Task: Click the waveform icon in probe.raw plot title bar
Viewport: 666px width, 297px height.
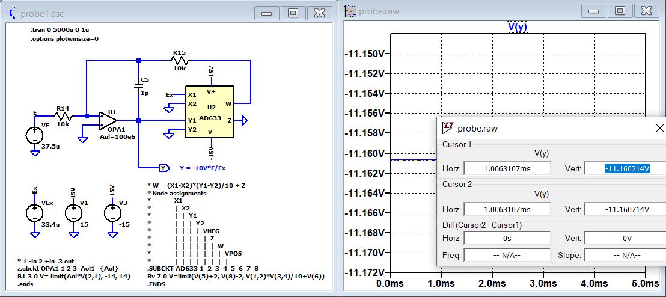Action: tap(350, 11)
